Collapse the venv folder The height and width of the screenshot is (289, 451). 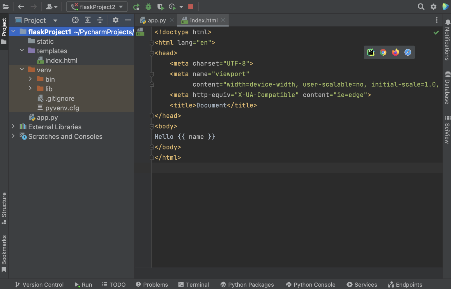(22, 70)
